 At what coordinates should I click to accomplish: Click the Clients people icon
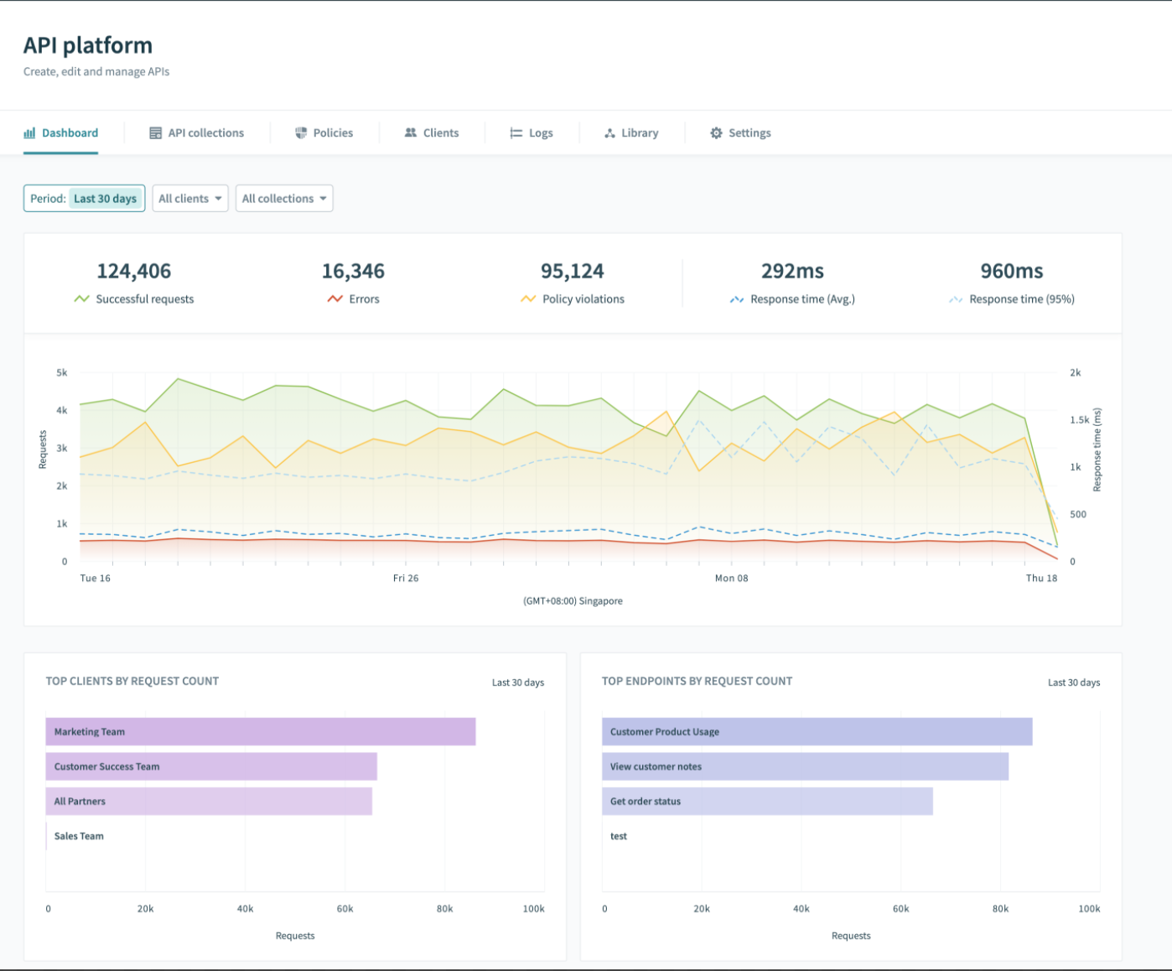click(410, 132)
